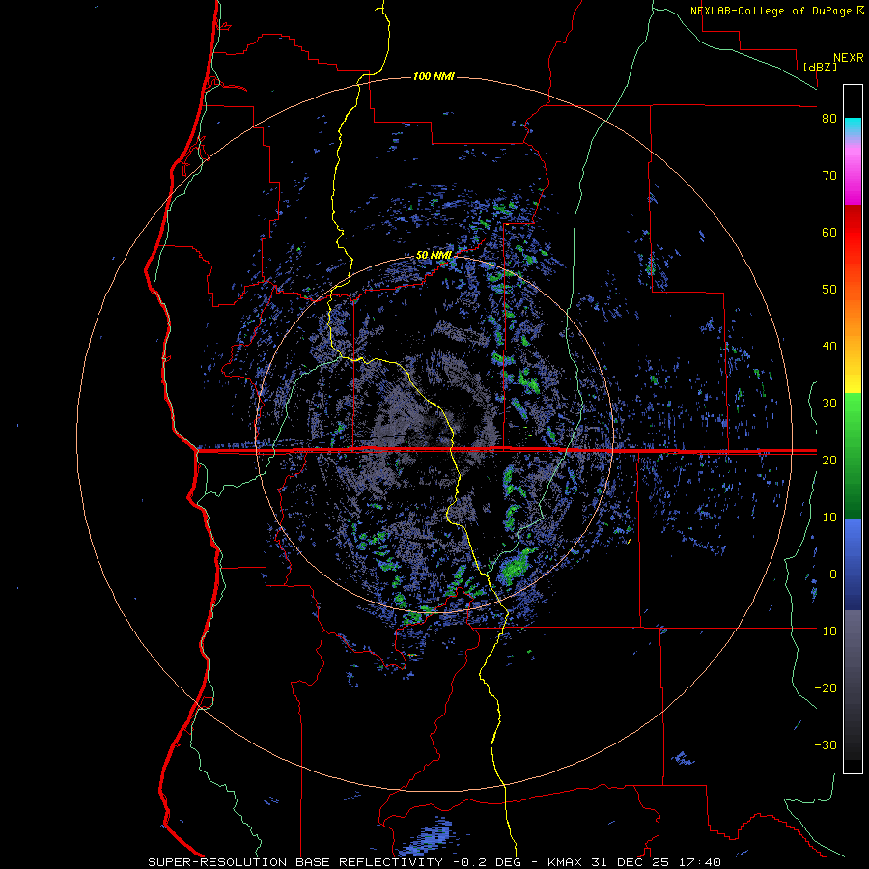
Task: Click the 50 value on dBZ scale
Action: point(829,290)
